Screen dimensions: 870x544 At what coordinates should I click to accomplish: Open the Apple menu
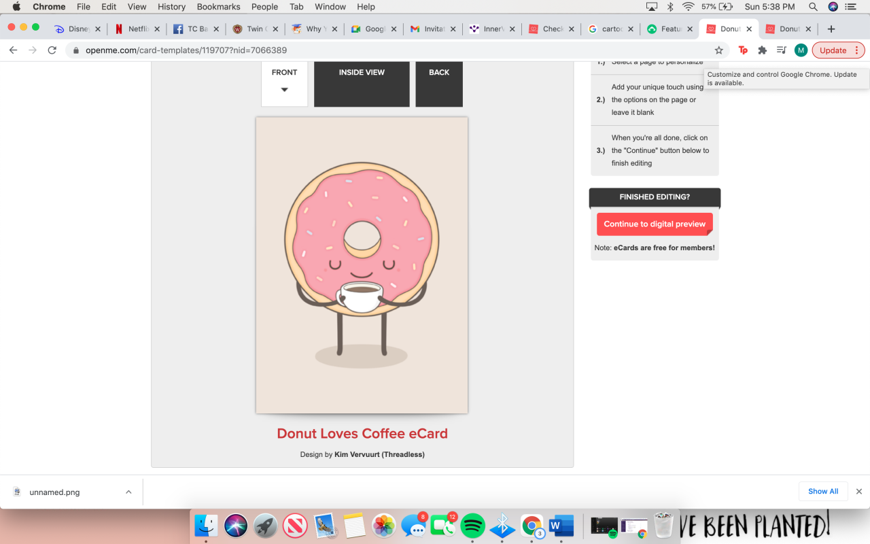coord(16,7)
